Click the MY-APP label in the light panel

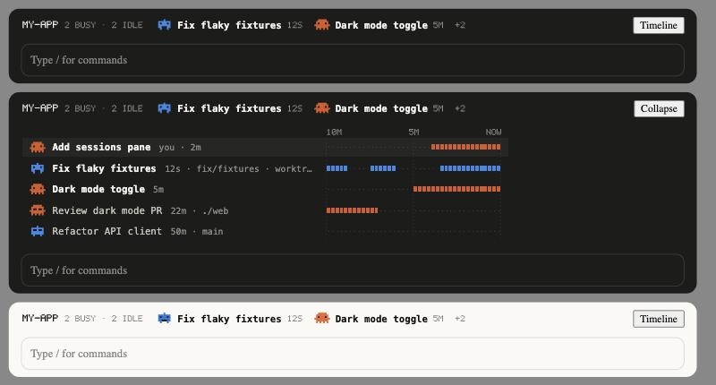(x=40, y=319)
